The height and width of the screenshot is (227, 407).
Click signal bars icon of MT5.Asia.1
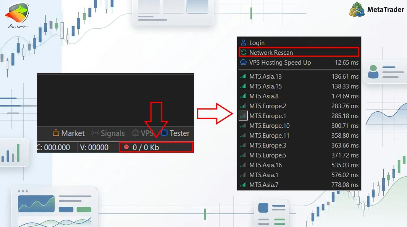click(x=243, y=175)
